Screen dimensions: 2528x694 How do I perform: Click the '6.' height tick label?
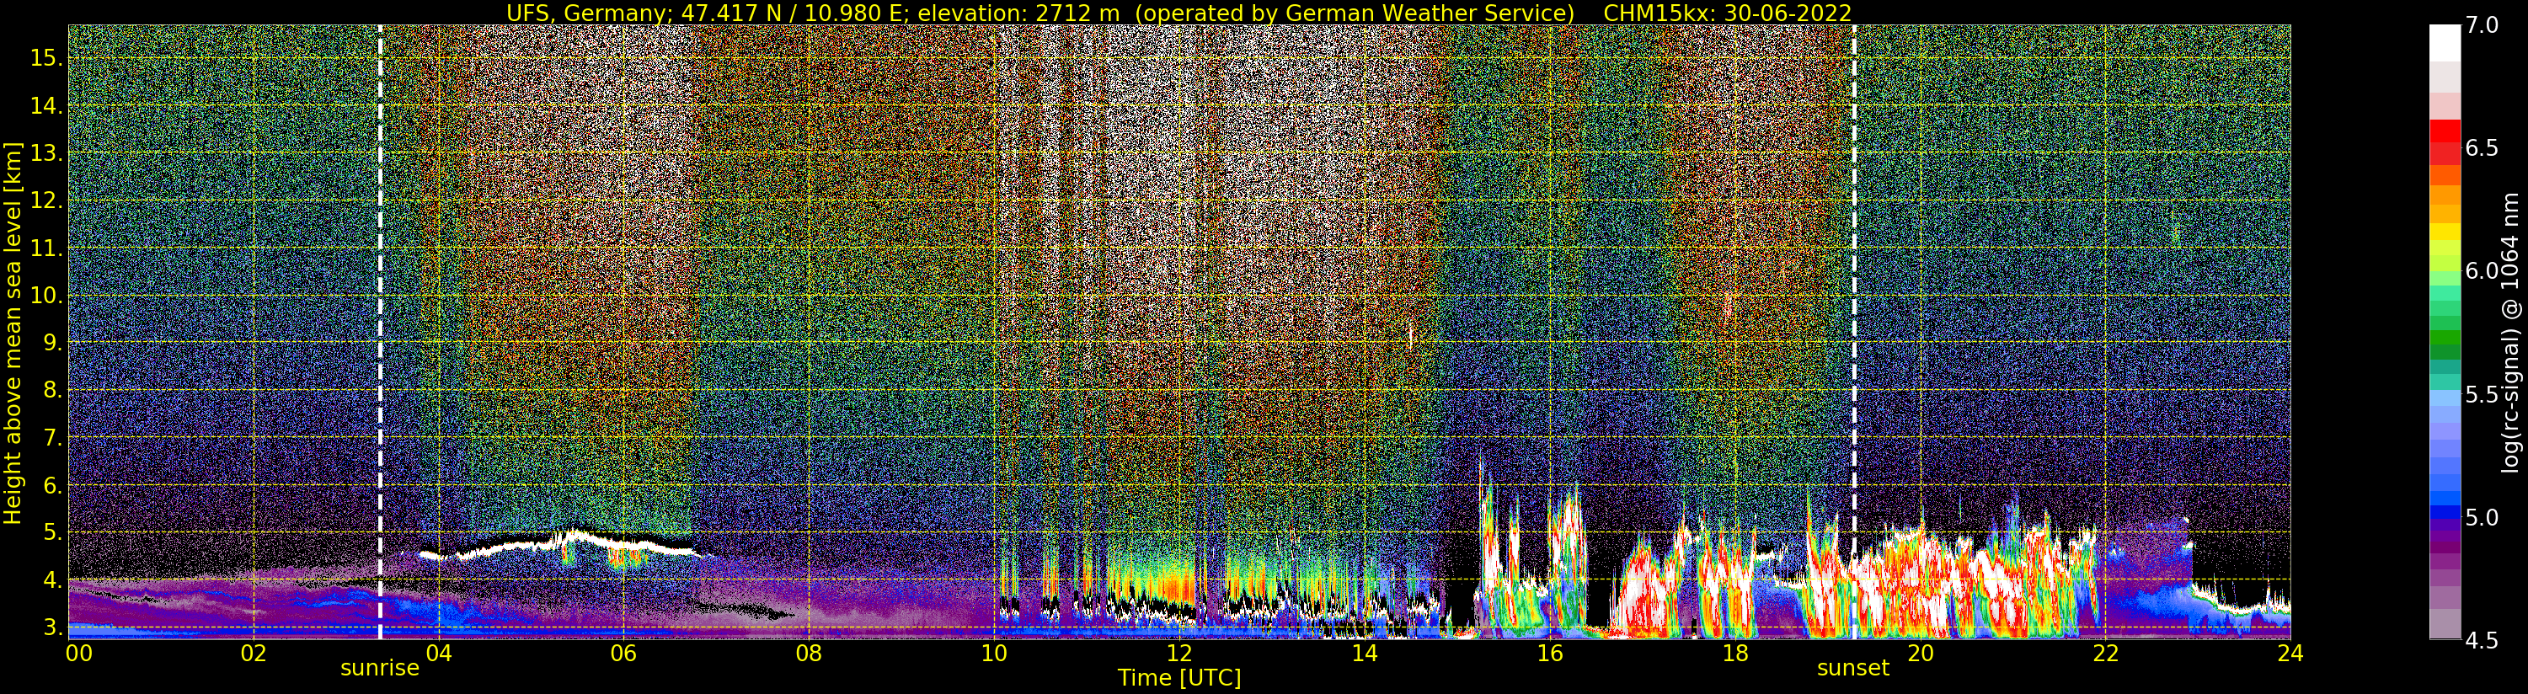[52, 485]
